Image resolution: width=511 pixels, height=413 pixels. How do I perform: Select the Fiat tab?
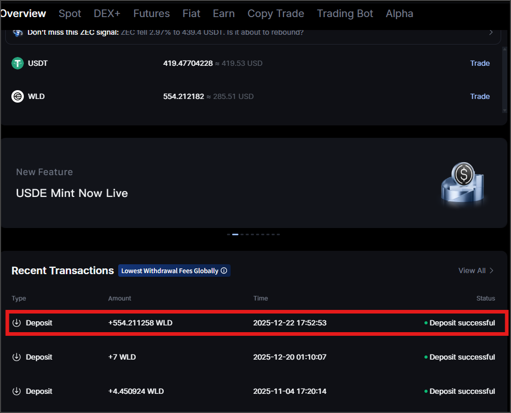pos(191,13)
